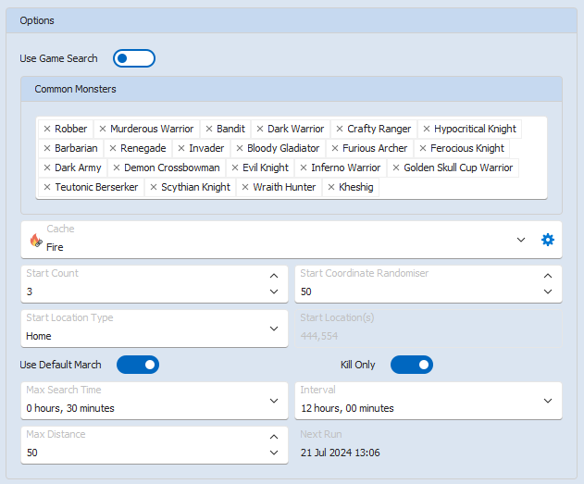Open the Interval dropdown
Image resolution: width=584 pixels, height=484 pixels.
547,401
